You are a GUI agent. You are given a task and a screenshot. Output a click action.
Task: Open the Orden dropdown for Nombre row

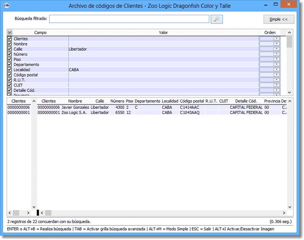(x=276, y=44)
